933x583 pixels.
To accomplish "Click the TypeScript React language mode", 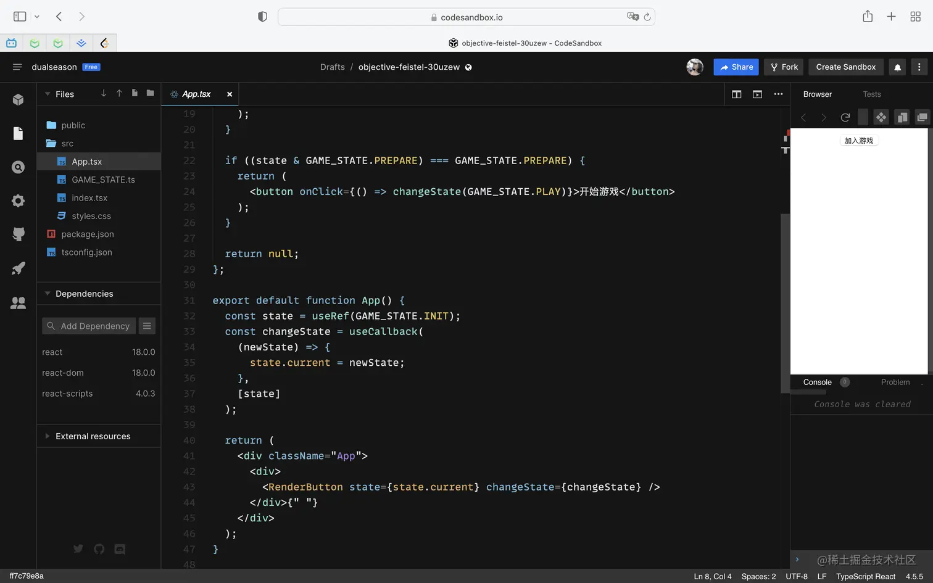I will pos(866,576).
